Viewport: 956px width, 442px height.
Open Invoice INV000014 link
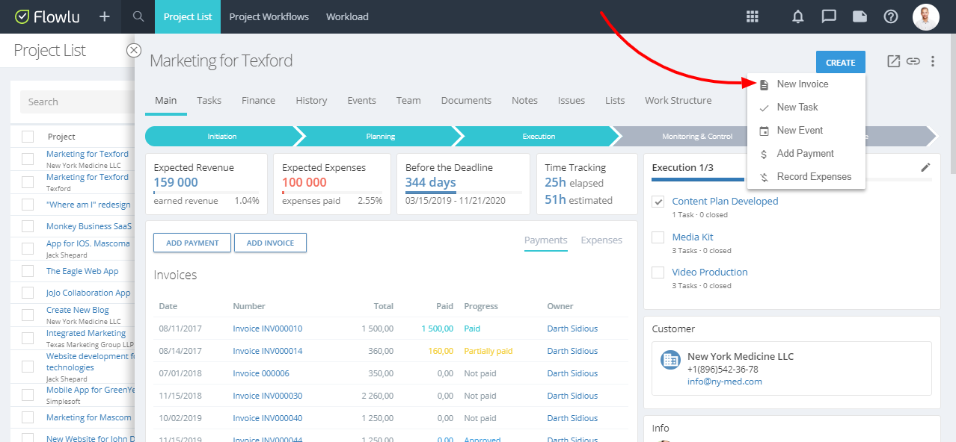click(x=268, y=351)
